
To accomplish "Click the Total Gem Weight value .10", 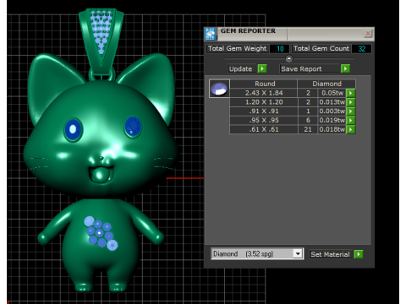I will tap(279, 49).
